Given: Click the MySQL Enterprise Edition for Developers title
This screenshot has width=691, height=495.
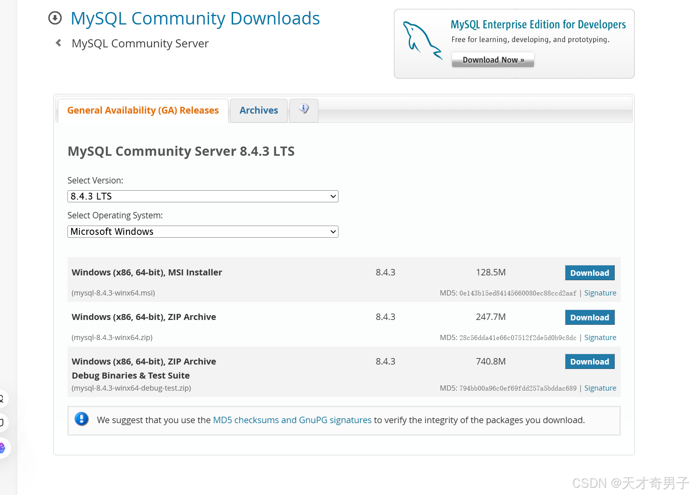Looking at the screenshot, I should click(538, 24).
